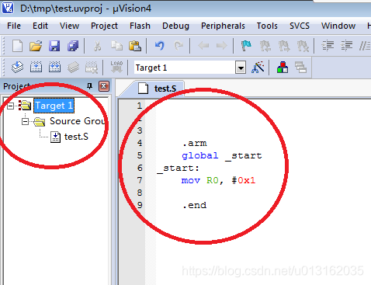Image resolution: width=371 pixels, height=285 pixels.
Task: Open the Window menu
Action: tap(338, 26)
